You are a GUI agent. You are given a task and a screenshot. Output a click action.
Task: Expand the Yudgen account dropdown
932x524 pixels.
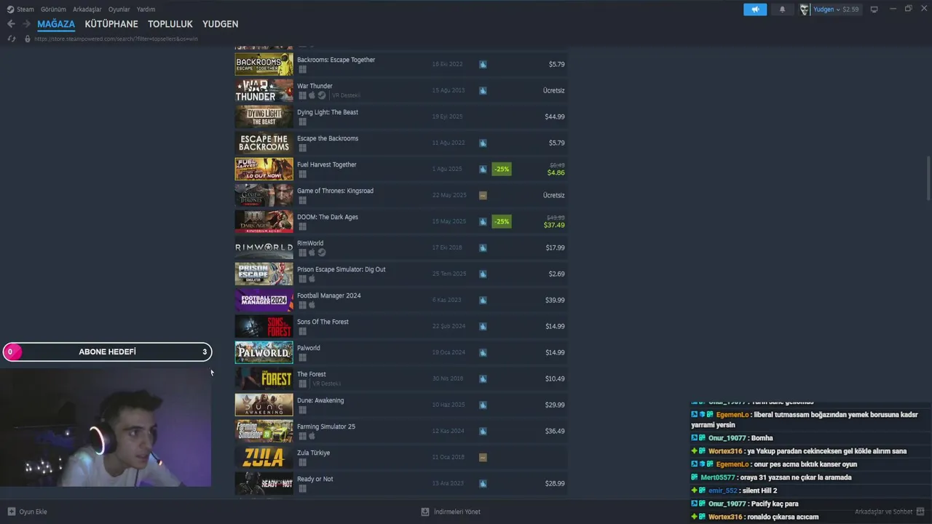838,9
